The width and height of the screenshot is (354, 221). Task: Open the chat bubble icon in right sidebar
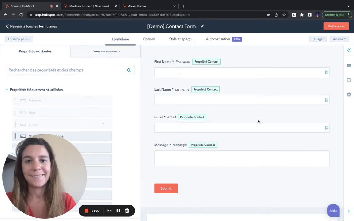click(x=349, y=66)
